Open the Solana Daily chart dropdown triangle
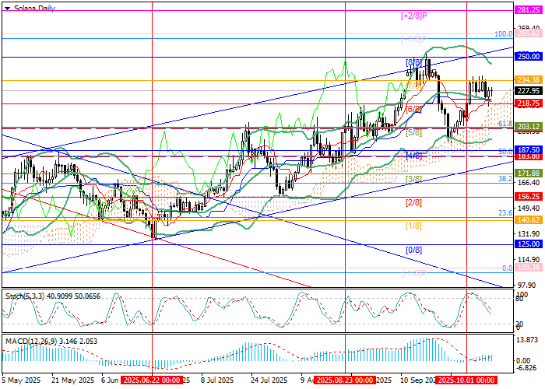Viewport: 545px width, 389px height. (x=7, y=9)
